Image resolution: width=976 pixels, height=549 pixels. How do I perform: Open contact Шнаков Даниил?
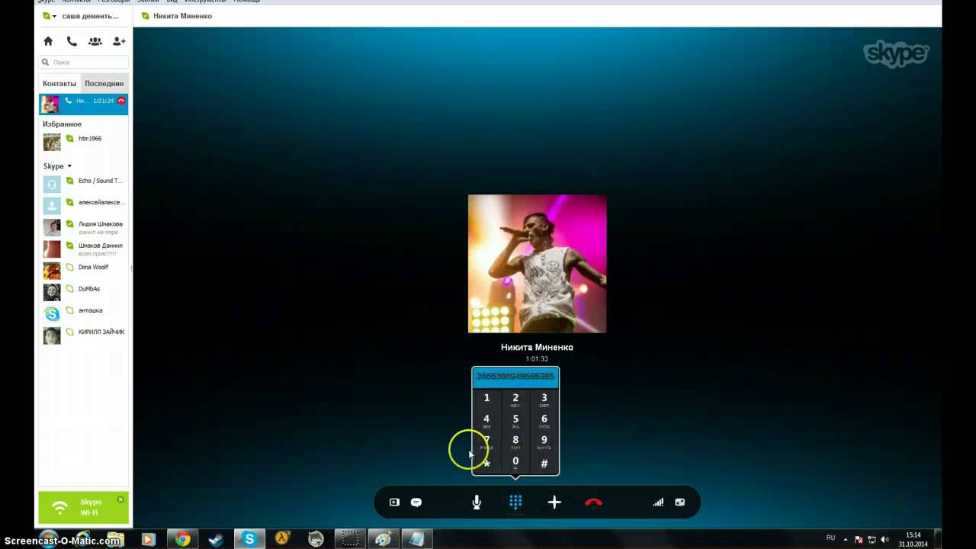click(84, 248)
